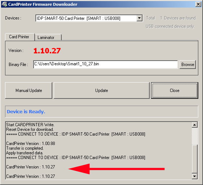Click log line 'CardPrinter Version : 1.00.88'

point(31,144)
